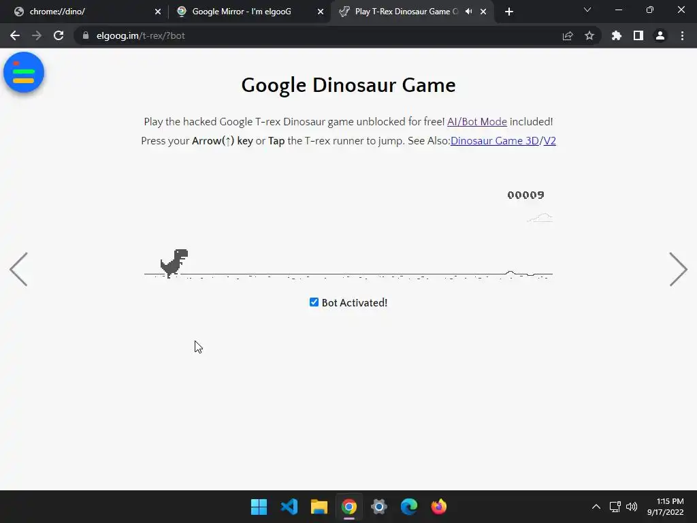The height and width of the screenshot is (523, 697).
Task: Restore down the Chrome window
Action: tap(650, 10)
